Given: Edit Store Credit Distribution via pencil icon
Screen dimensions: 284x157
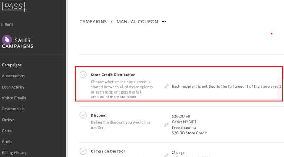Looking at the screenshot, I should click(x=166, y=86).
